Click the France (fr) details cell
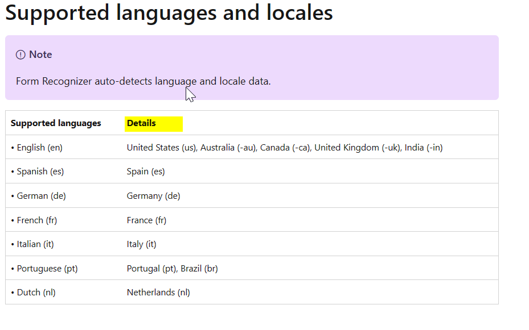 pyautogui.click(x=146, y=220)
